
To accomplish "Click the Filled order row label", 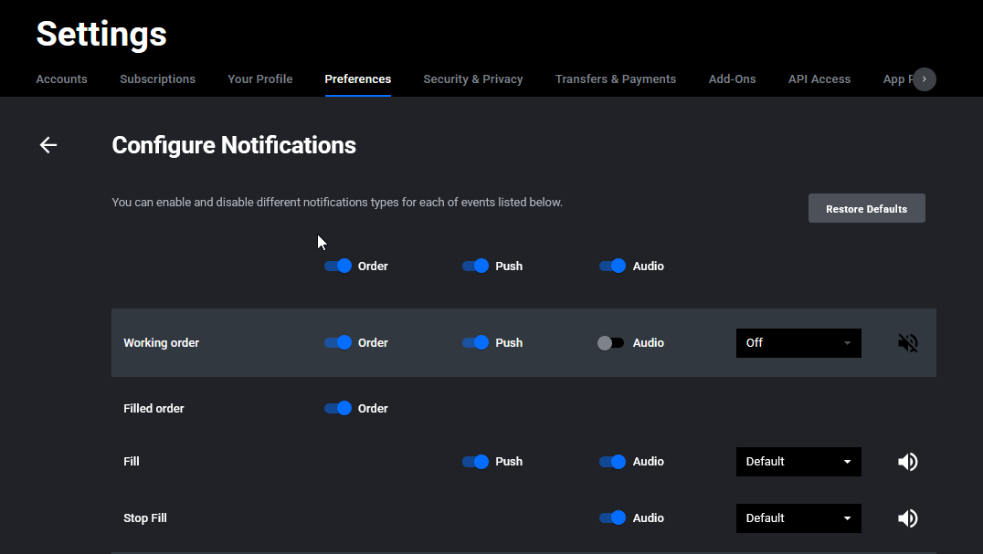I will 153,409.
